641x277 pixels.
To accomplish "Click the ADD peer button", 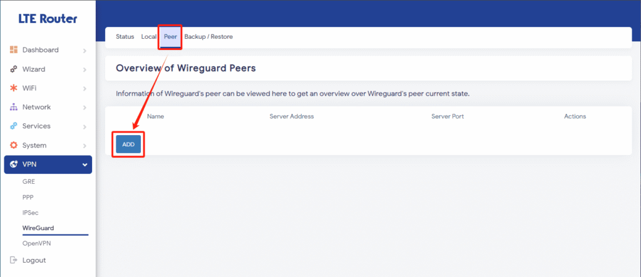I will coord(128,144).
